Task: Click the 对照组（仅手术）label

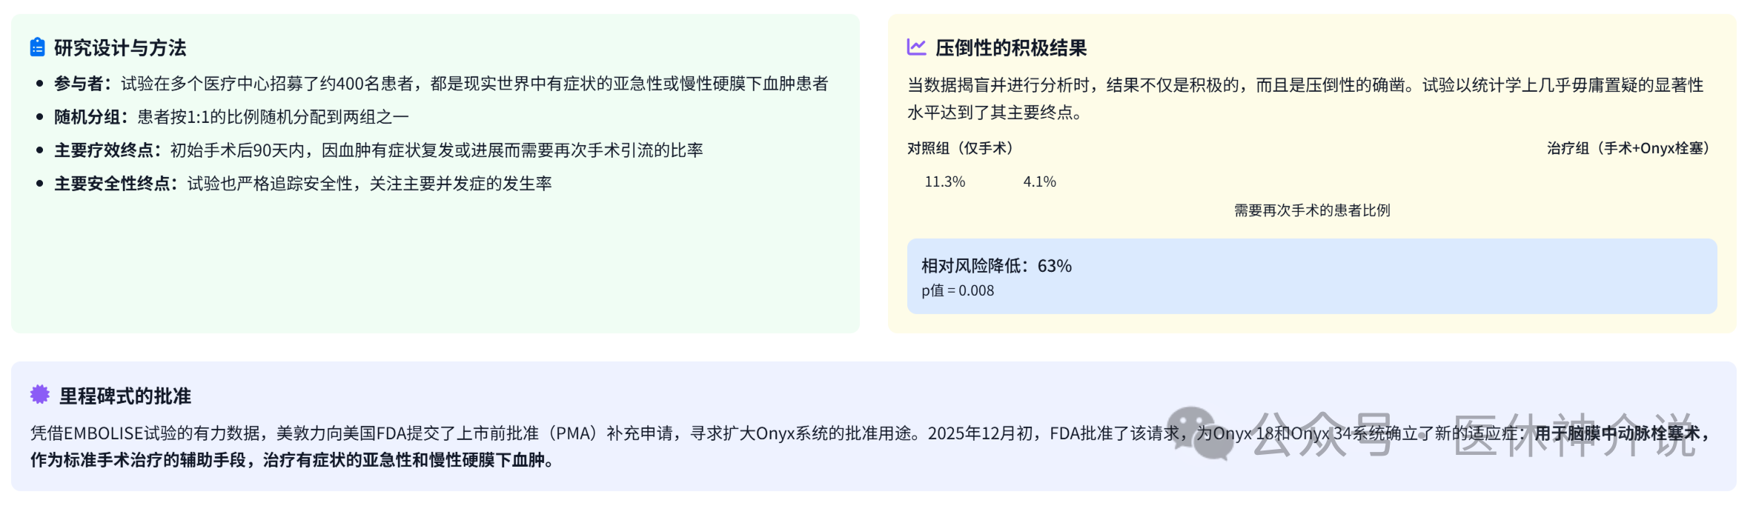Action: pos(960,148)
